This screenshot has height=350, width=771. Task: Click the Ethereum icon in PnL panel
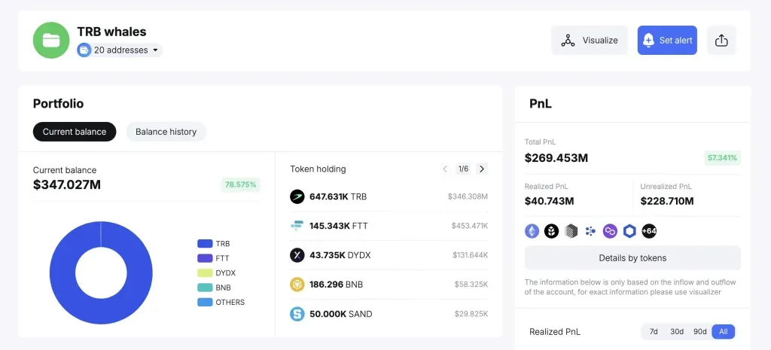click(532, 231)
